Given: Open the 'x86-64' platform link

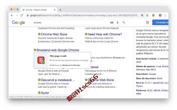Looking at the screenshot, I should [157, 90].
